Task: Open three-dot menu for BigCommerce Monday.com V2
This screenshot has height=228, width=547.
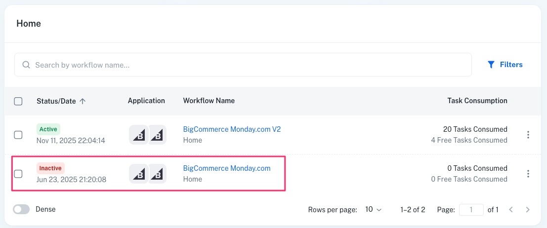Action: [528, 135]
